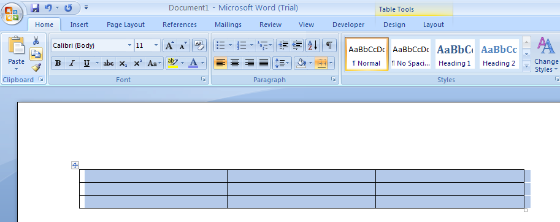Open the font size 11 dropdown
Viewport: 560px width, 222px height.
point(156,45)
